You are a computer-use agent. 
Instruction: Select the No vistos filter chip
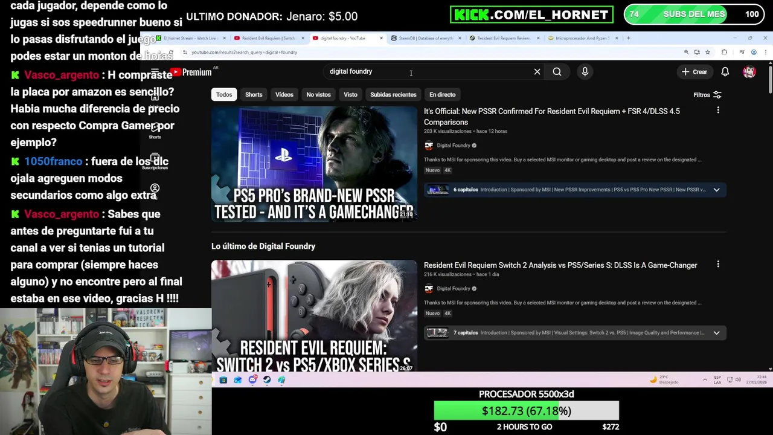(x=318, y=95)
